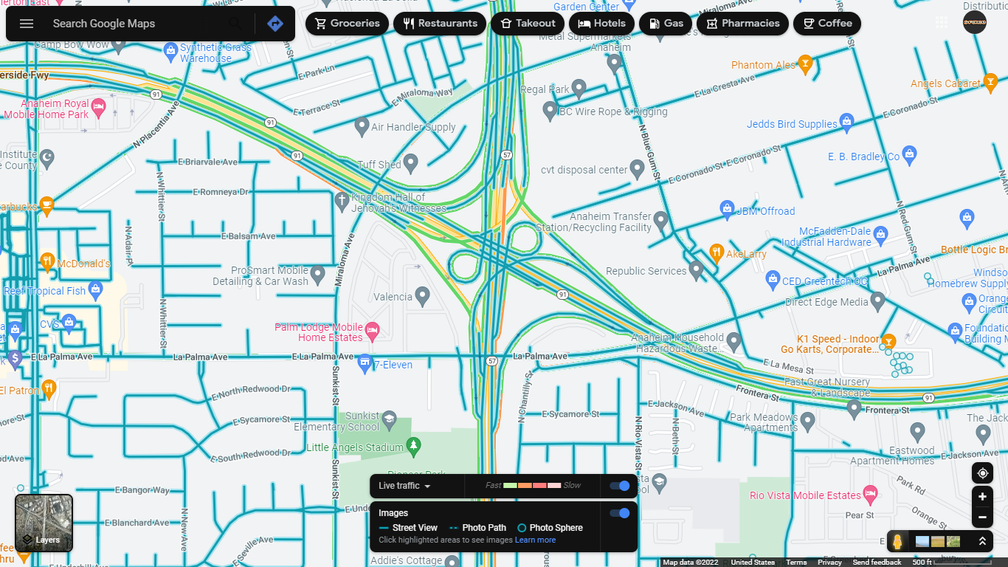Select the Coffee category chip
Screen dimensions: 1008x567
click(x=826, y=24)
